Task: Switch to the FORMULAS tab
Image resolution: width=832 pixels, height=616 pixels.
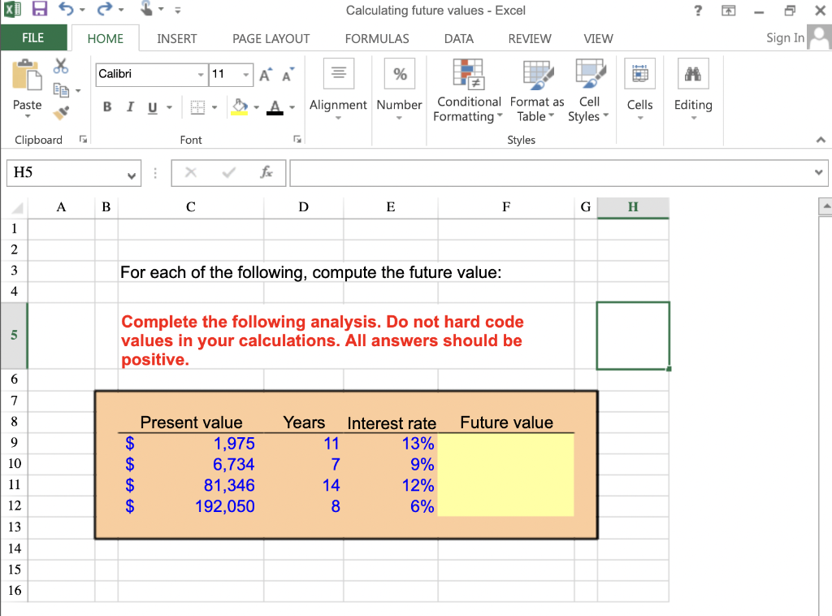Action: [x=377, y=38]
